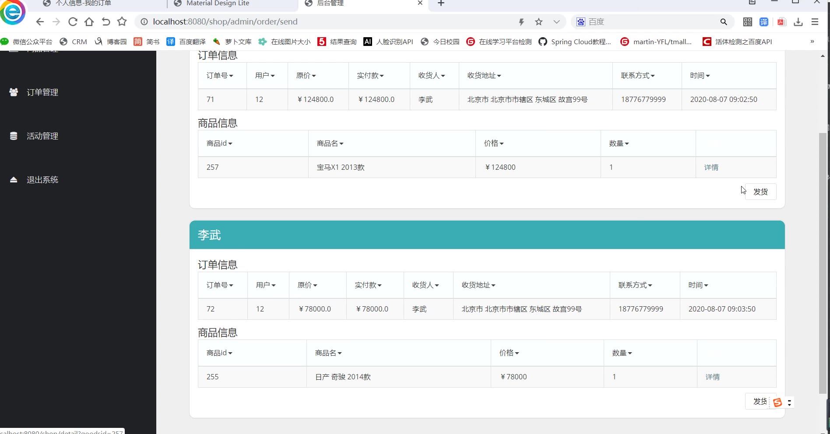Open the 结果查询 bookmark
The width and height of the screenshot is (830, 434).
coord(337,42)
